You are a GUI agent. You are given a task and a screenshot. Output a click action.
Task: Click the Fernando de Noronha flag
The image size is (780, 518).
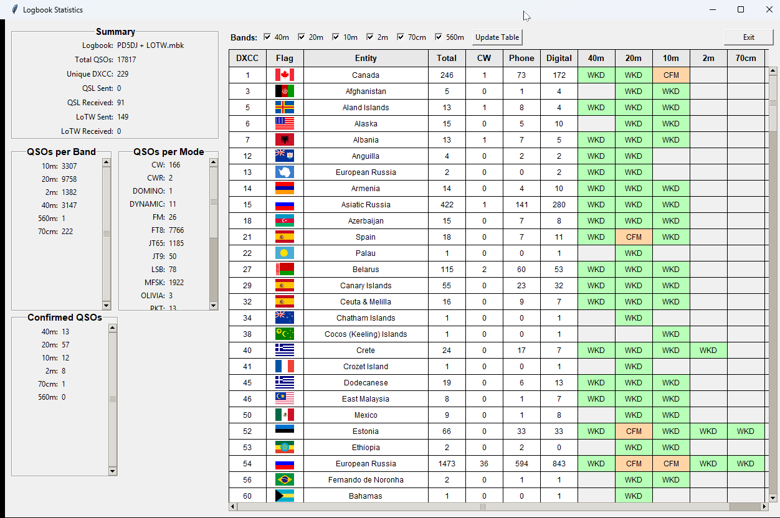coord(284,480)
